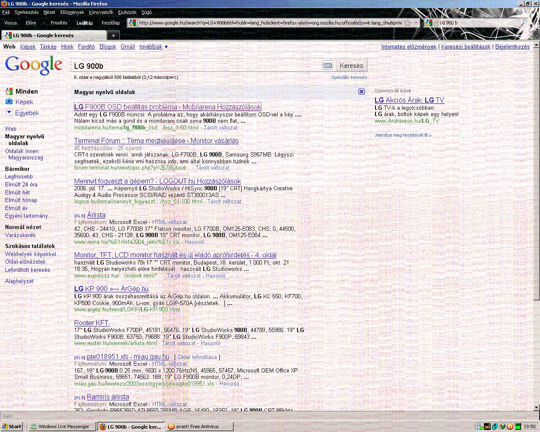This screenshot has height=432, width=540.
Task: Expand the továbbiak dropdown in top navigation
Action: pos(154,47)
